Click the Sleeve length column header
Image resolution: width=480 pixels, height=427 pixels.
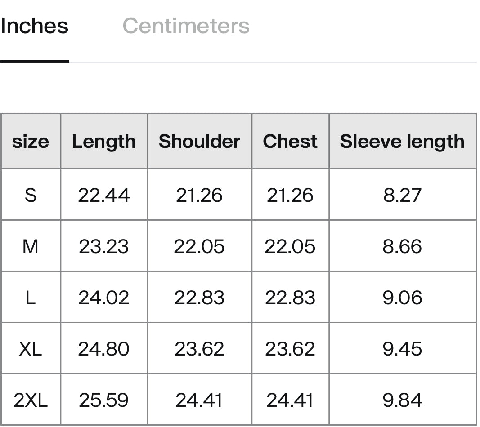click(x=402, y=141)
